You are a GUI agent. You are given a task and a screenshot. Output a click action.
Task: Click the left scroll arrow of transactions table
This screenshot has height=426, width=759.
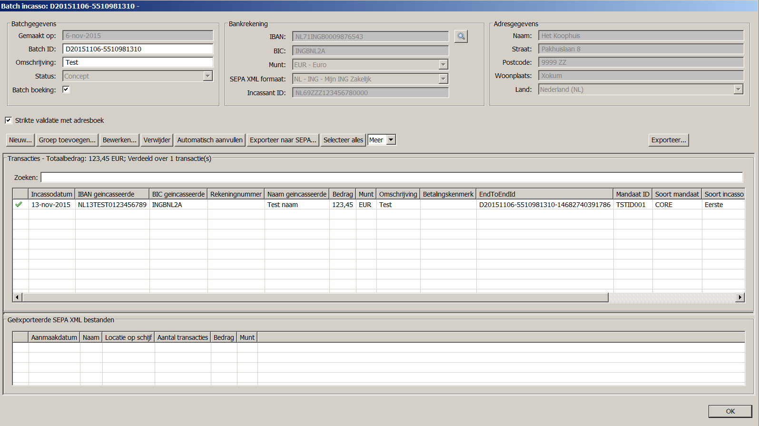tap(17, 297)
